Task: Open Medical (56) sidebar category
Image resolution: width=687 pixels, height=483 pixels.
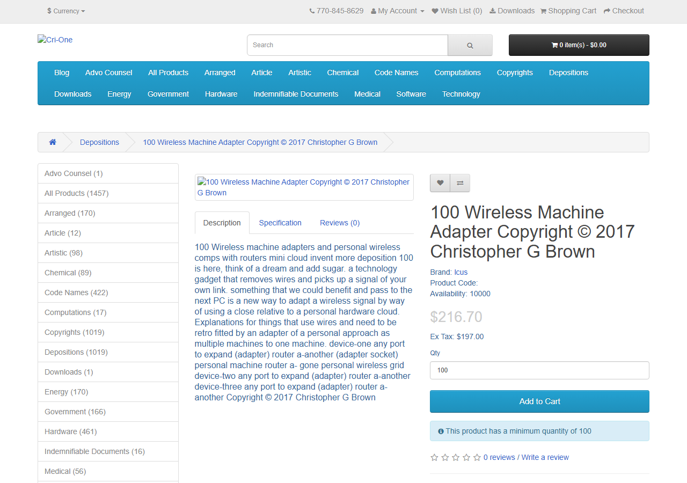Action: point(108,471)
